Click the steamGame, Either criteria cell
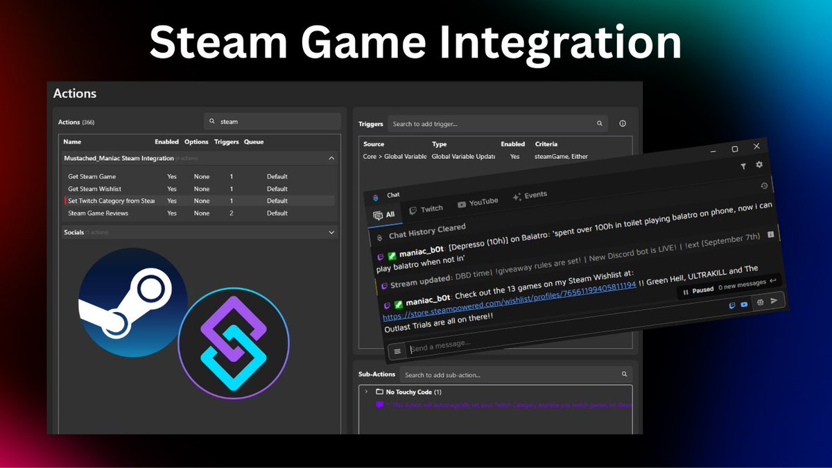The width and height of the screenshot is (832, 468). 561,157
